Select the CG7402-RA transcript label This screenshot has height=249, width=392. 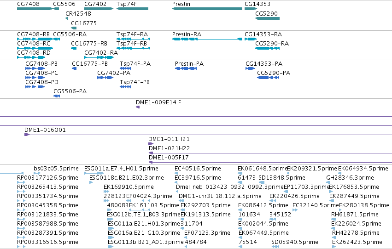click(x=101, y=53)
